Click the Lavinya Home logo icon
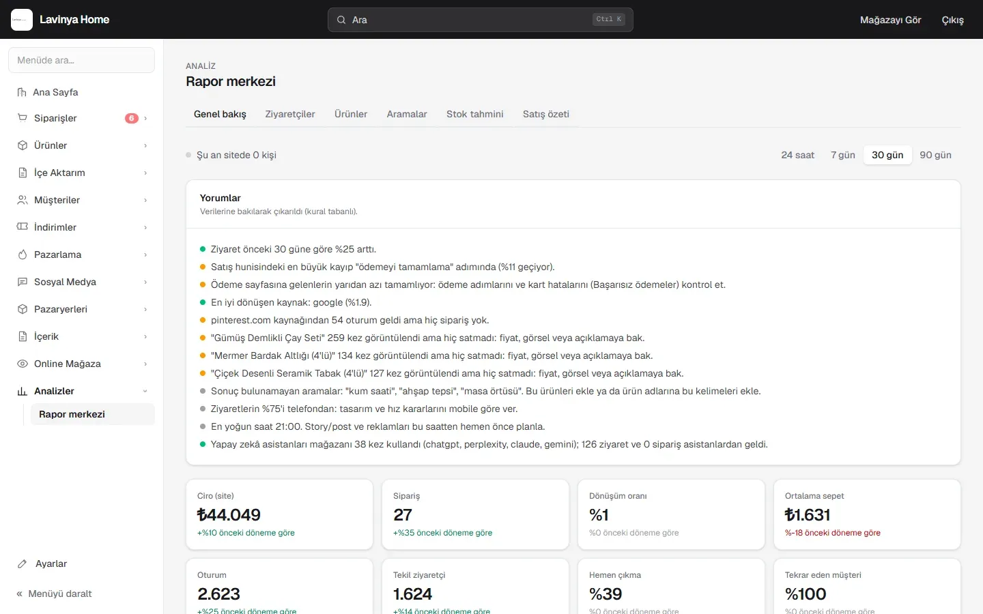The width and height of the screenshot is (983, 614). (x=22, y=20)
